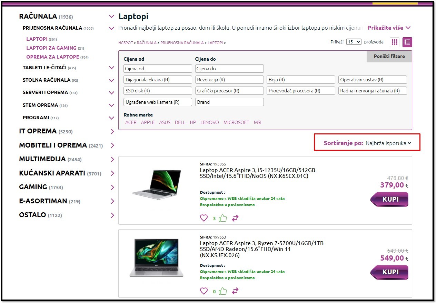
Task: Add ACER Aspire 3 i5-1235U to wishlist heart
Action: 204,218
